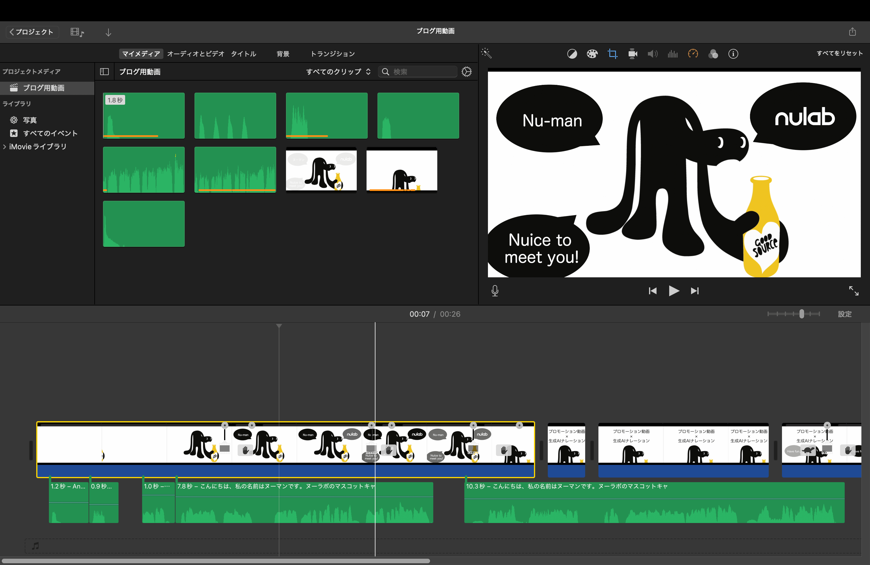Viewport: 870px width, 565px height.
Task: Click the 検索 search field
Action: (417, 72)
